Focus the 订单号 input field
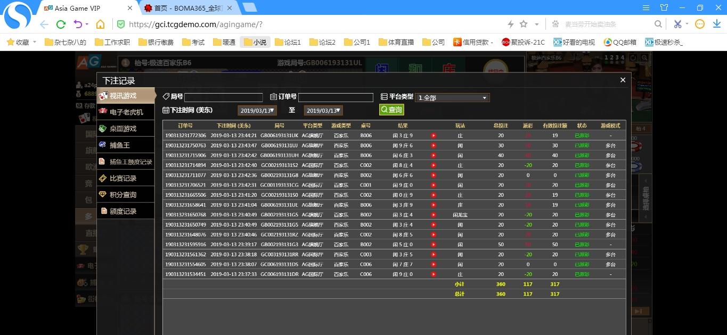This screenshot has width=727, height=335. 336,97
